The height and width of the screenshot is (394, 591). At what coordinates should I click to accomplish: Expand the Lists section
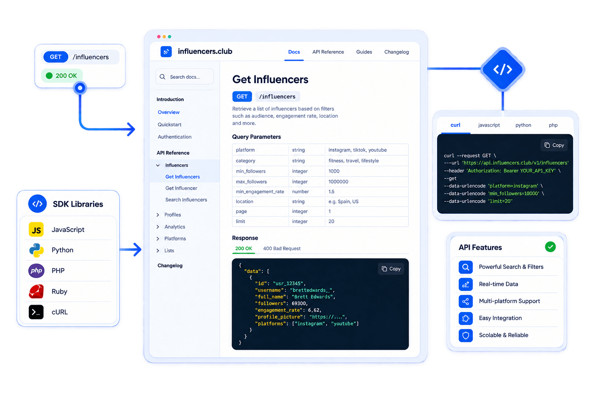point(158,251)
